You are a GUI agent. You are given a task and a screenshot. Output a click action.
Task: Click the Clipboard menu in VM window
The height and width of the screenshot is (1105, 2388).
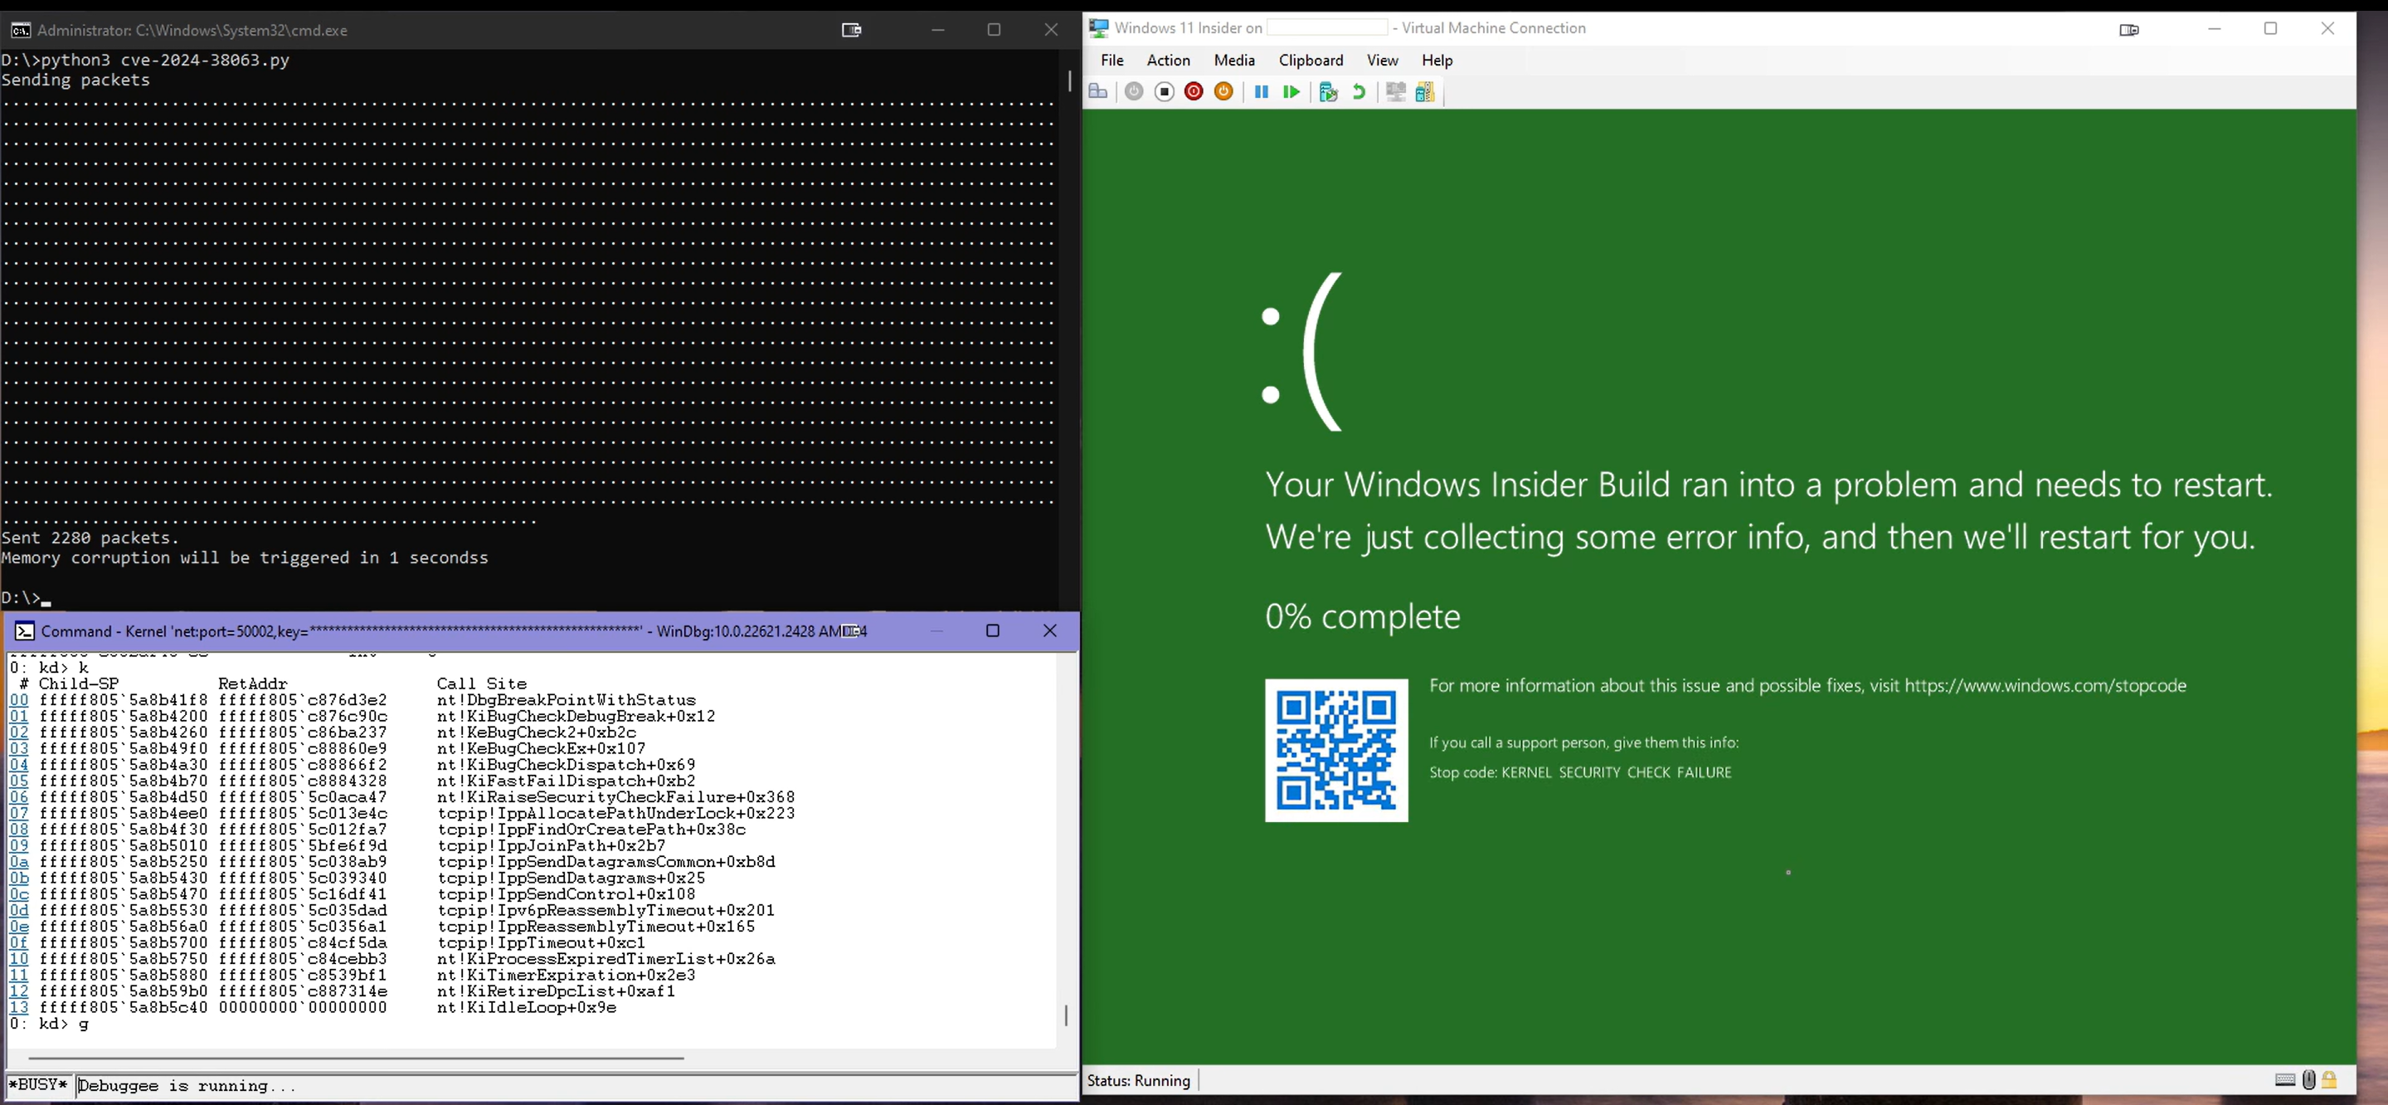(x=1310, y=60)
